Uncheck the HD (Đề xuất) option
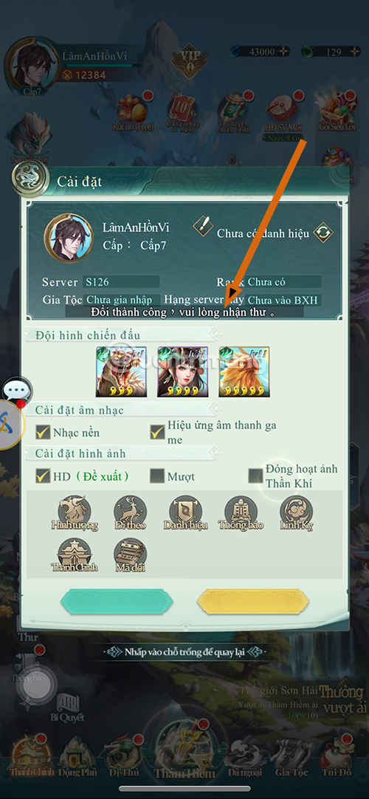 tap(43, 476)
